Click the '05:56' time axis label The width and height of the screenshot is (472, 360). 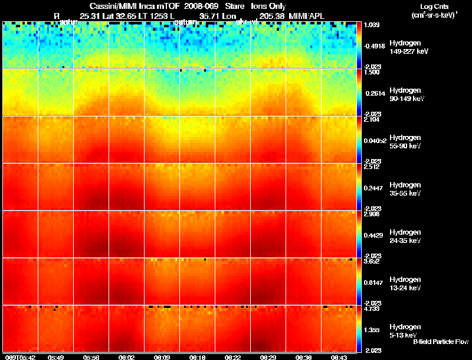pos(91,358)
